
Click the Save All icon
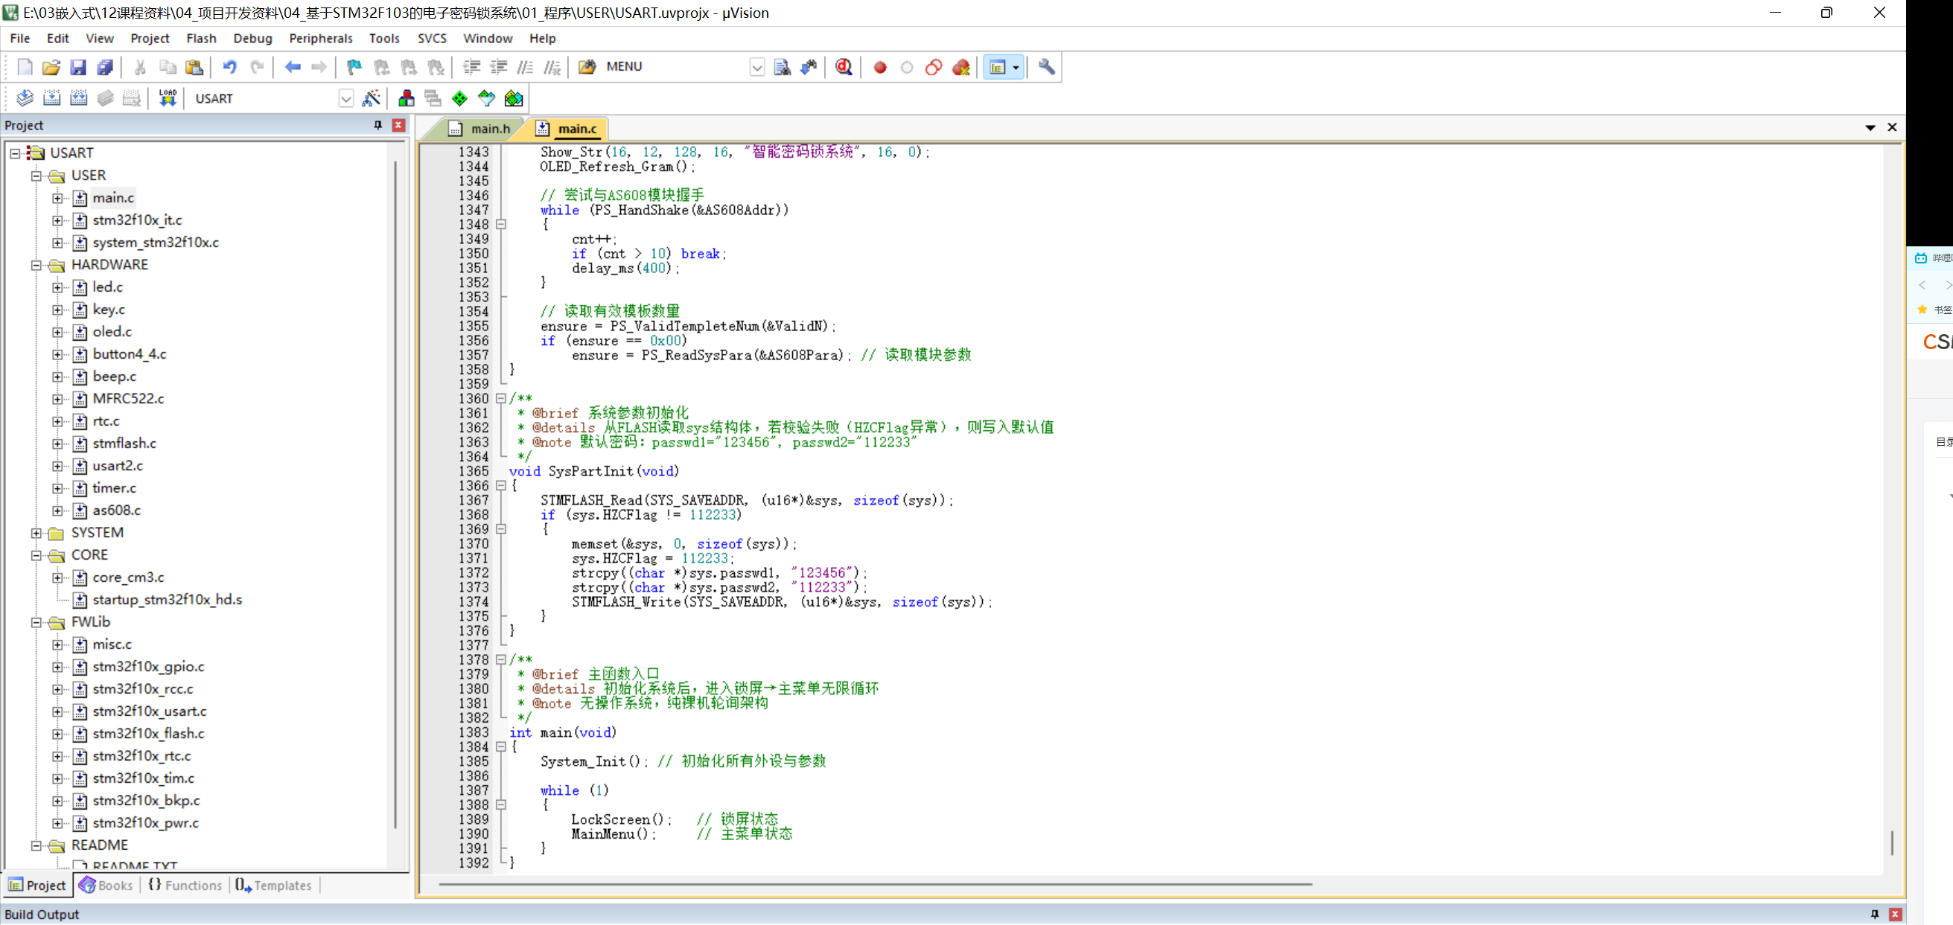pyautogui.click(x=105, y=68)
